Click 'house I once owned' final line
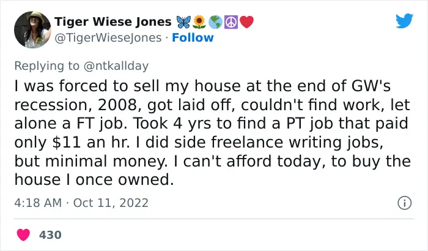Viewport: 428px width, 251px height. (x=94, y=180)
